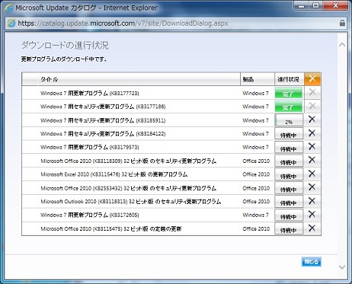Viewport: 352px width, 284px height.
Task: Select the KB3184122 security update title
Action: coord(103,134)
